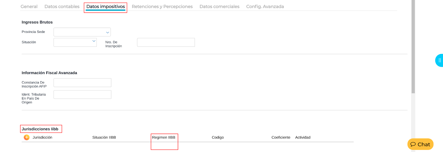
Task: Click the Constancia De Inscripción AFIP field
Action: (x=82, y=83)
